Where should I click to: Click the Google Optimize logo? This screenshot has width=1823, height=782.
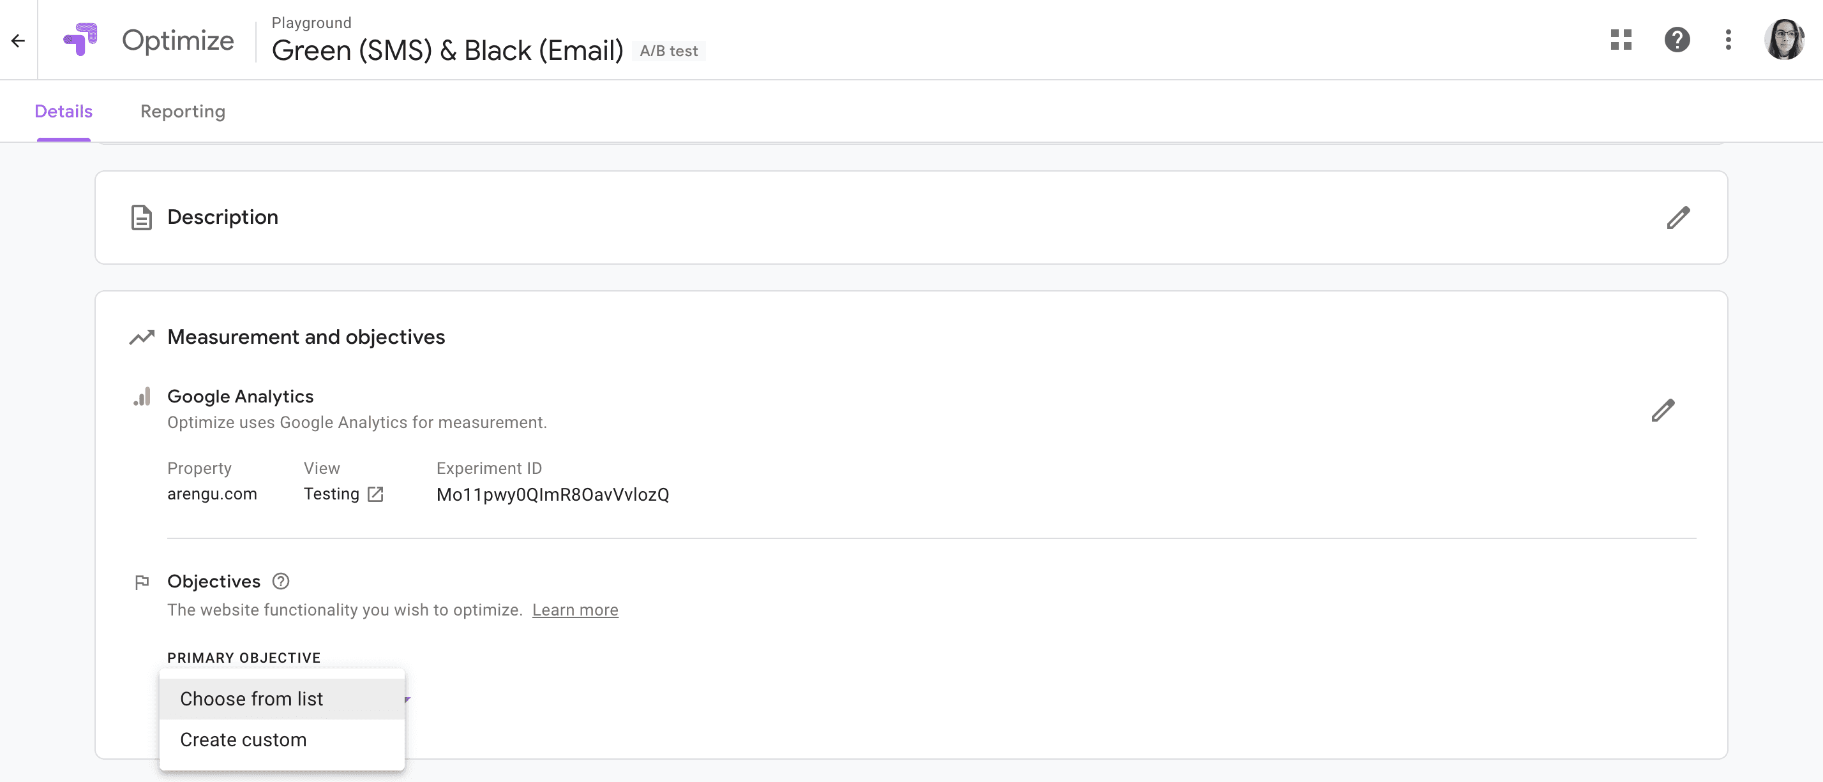80,40
